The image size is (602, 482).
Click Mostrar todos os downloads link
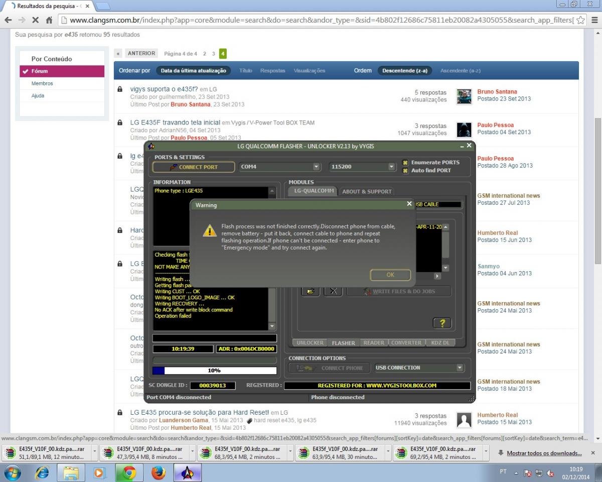[x=544, y=453]
